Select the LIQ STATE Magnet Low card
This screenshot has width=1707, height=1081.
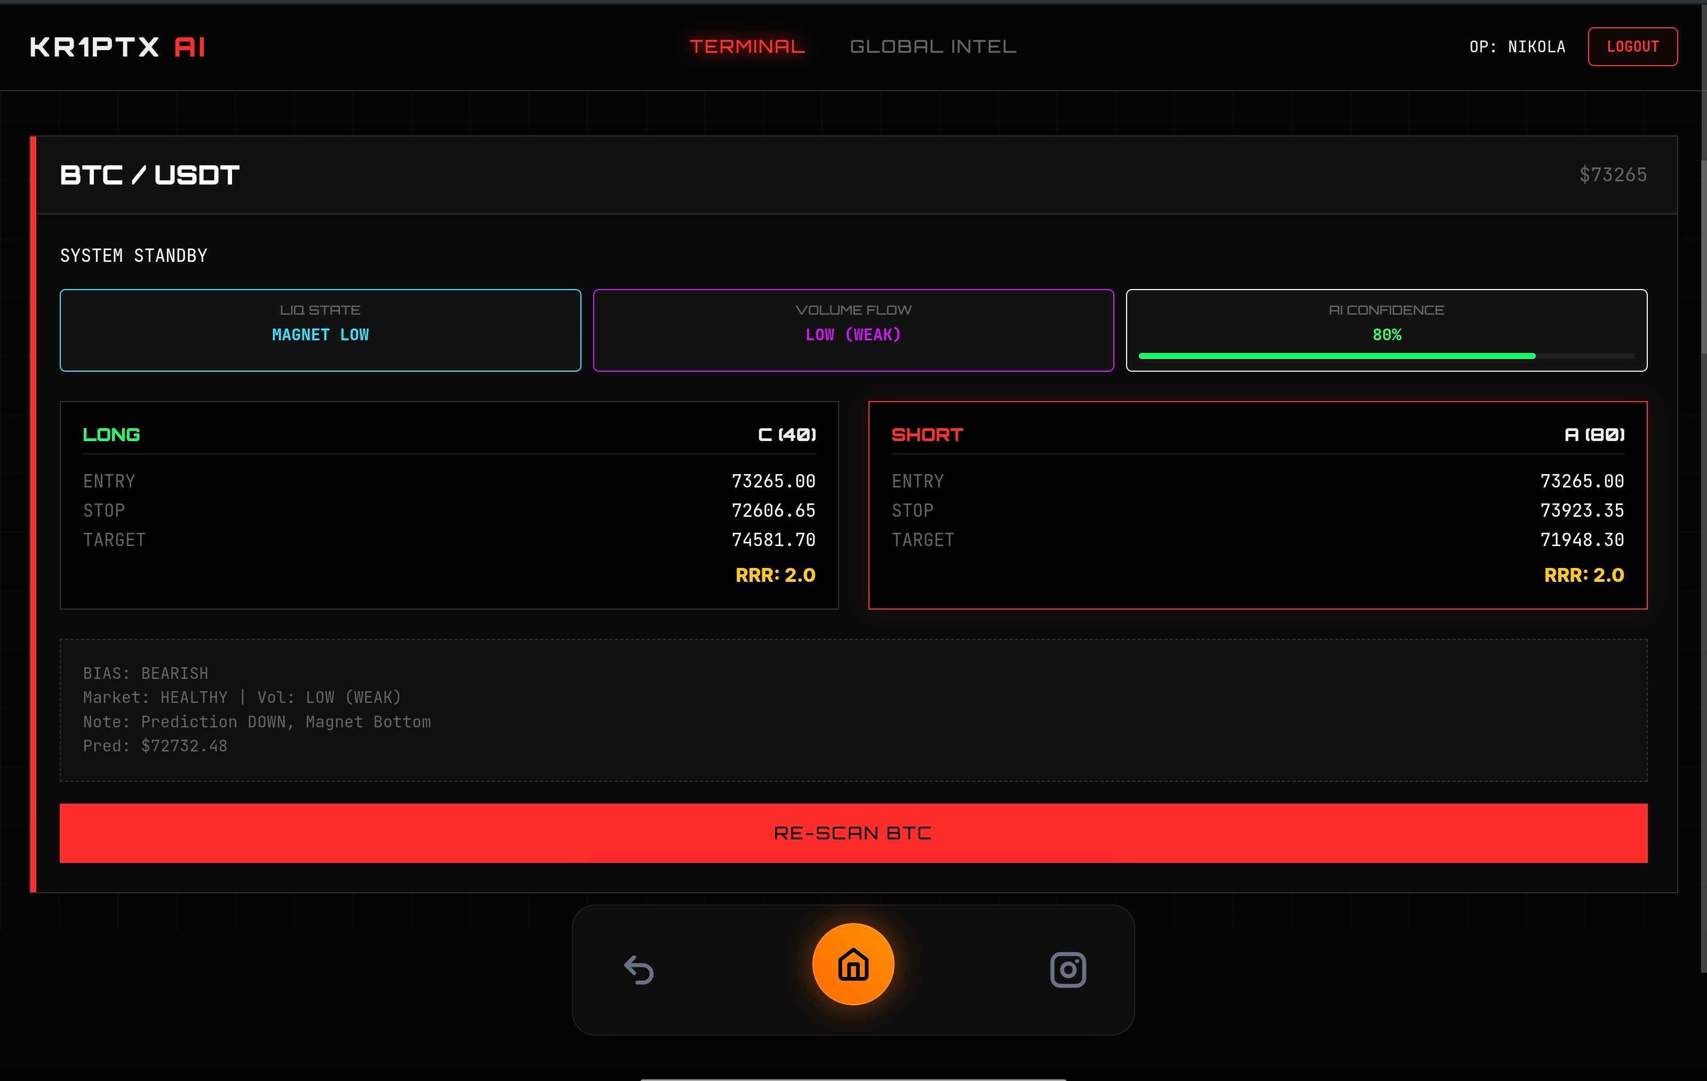pos(321,330)
